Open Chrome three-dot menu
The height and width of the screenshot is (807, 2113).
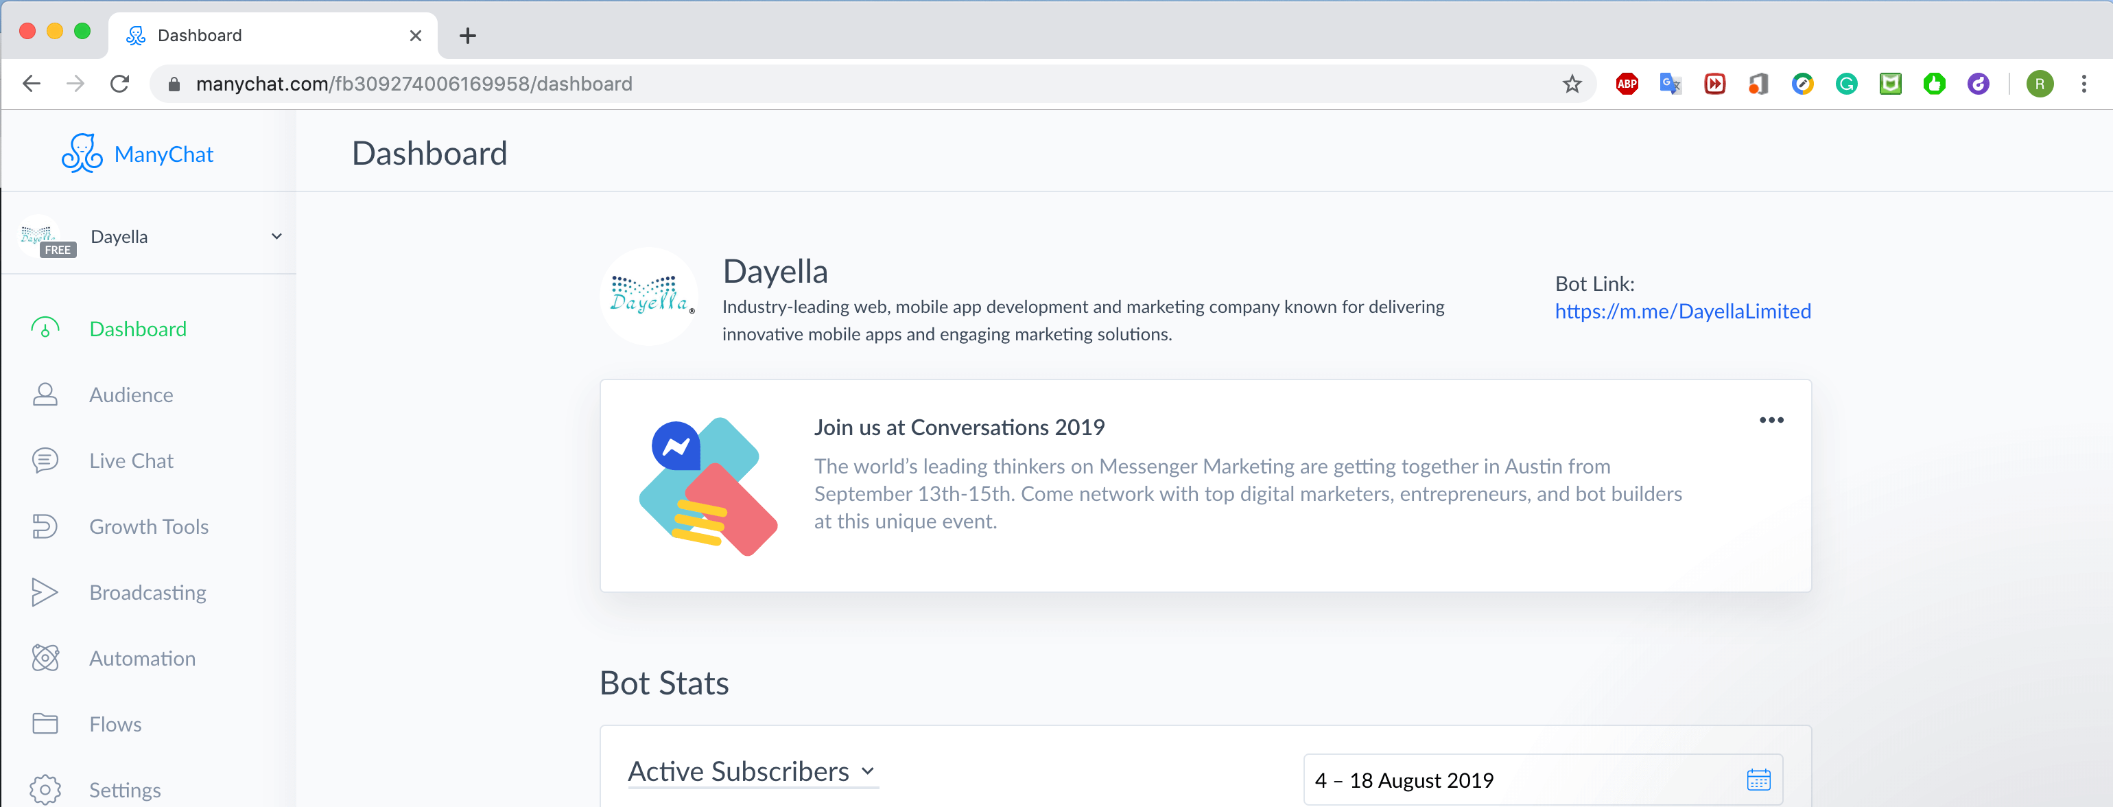[x=2084, y=84]
